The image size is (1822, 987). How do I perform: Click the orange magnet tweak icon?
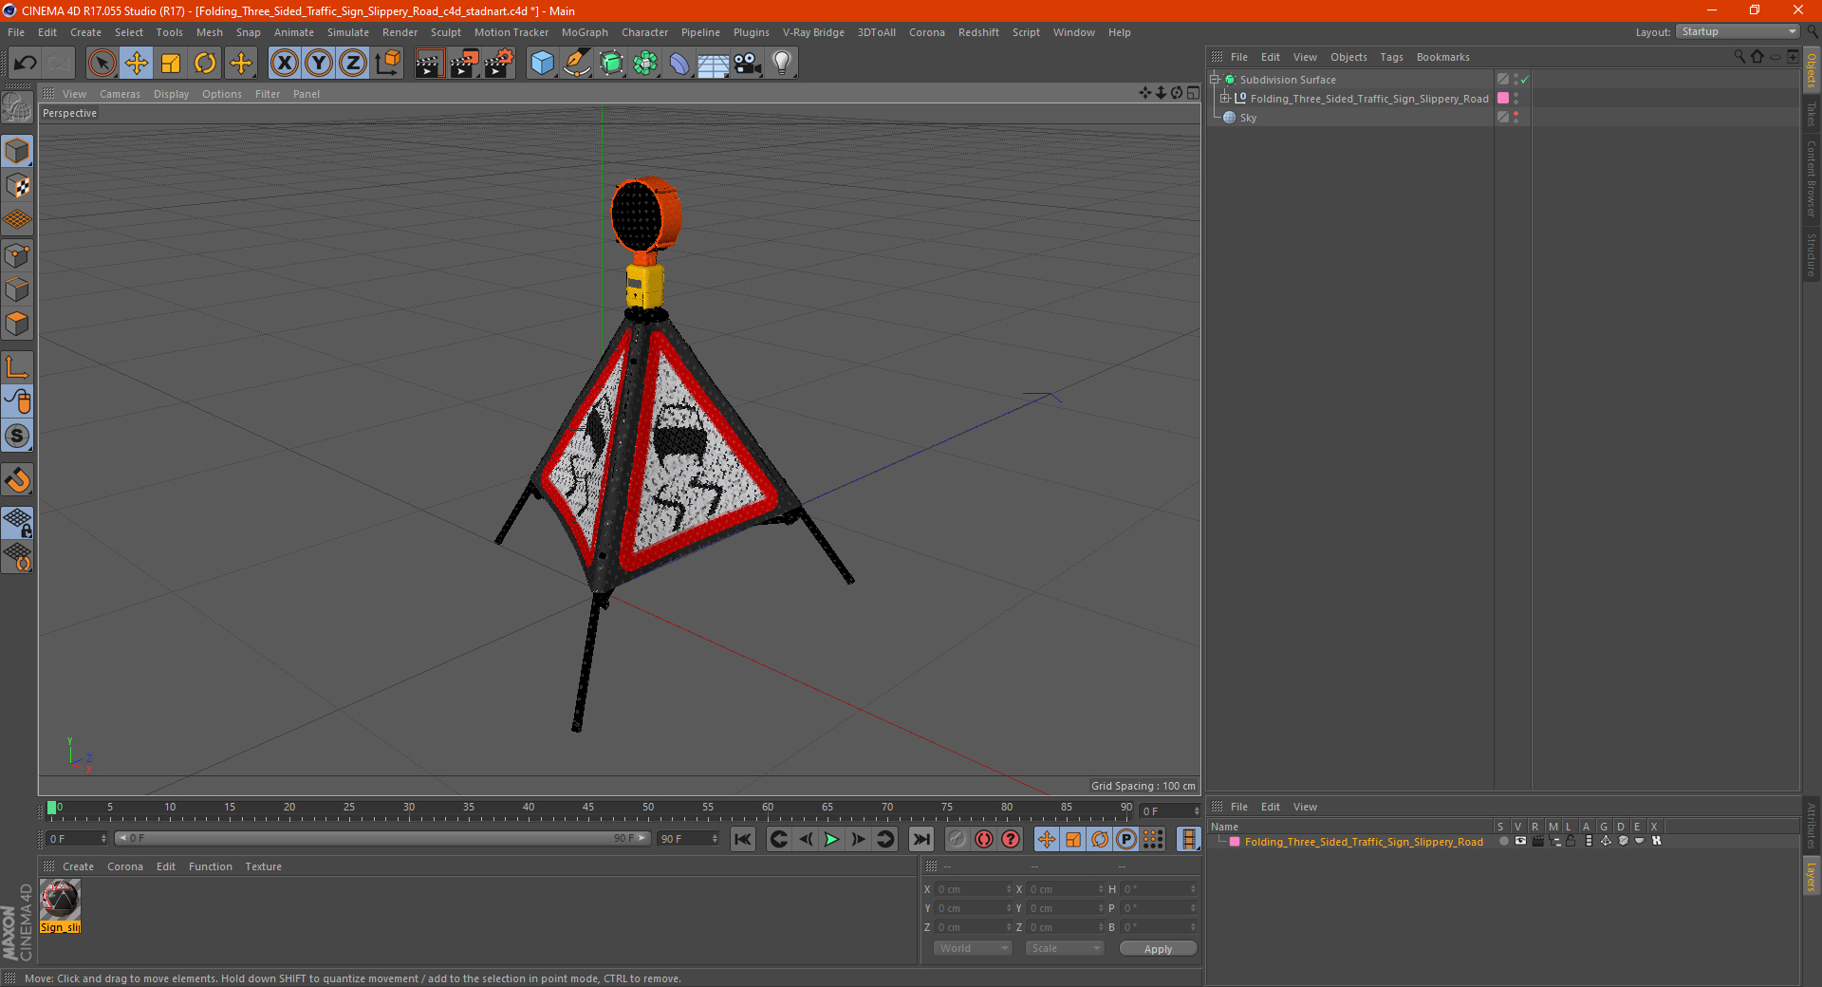click(17, 480)
